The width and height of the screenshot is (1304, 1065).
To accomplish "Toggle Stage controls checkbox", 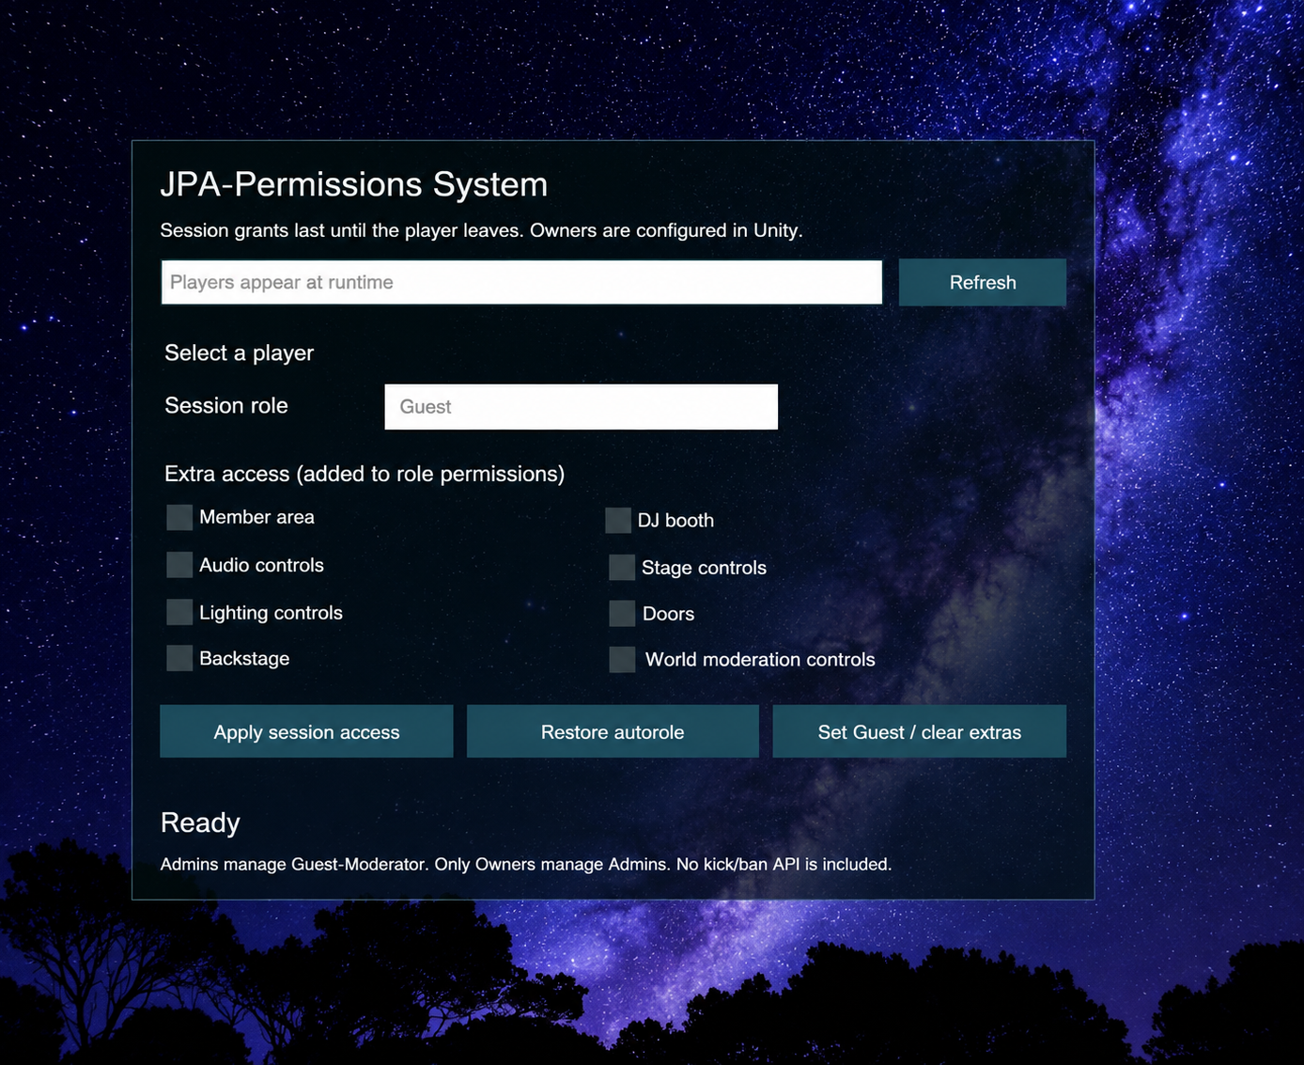I will click(x=622, y=567).
